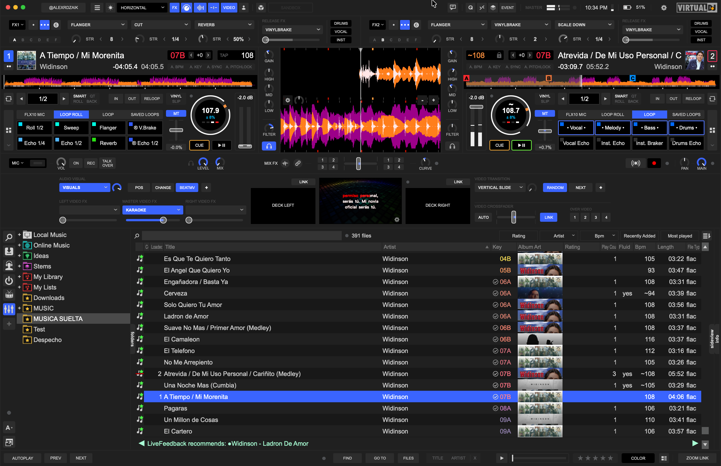This screenshot has height=466, width=721.
Task: Click the mixer sliders icon in the browser sidebar
Action: pyautogui.click(x=9, y=309)
